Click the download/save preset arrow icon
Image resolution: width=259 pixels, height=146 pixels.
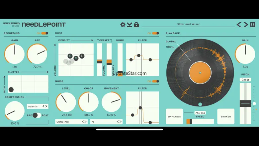click(x=129, y=25)
